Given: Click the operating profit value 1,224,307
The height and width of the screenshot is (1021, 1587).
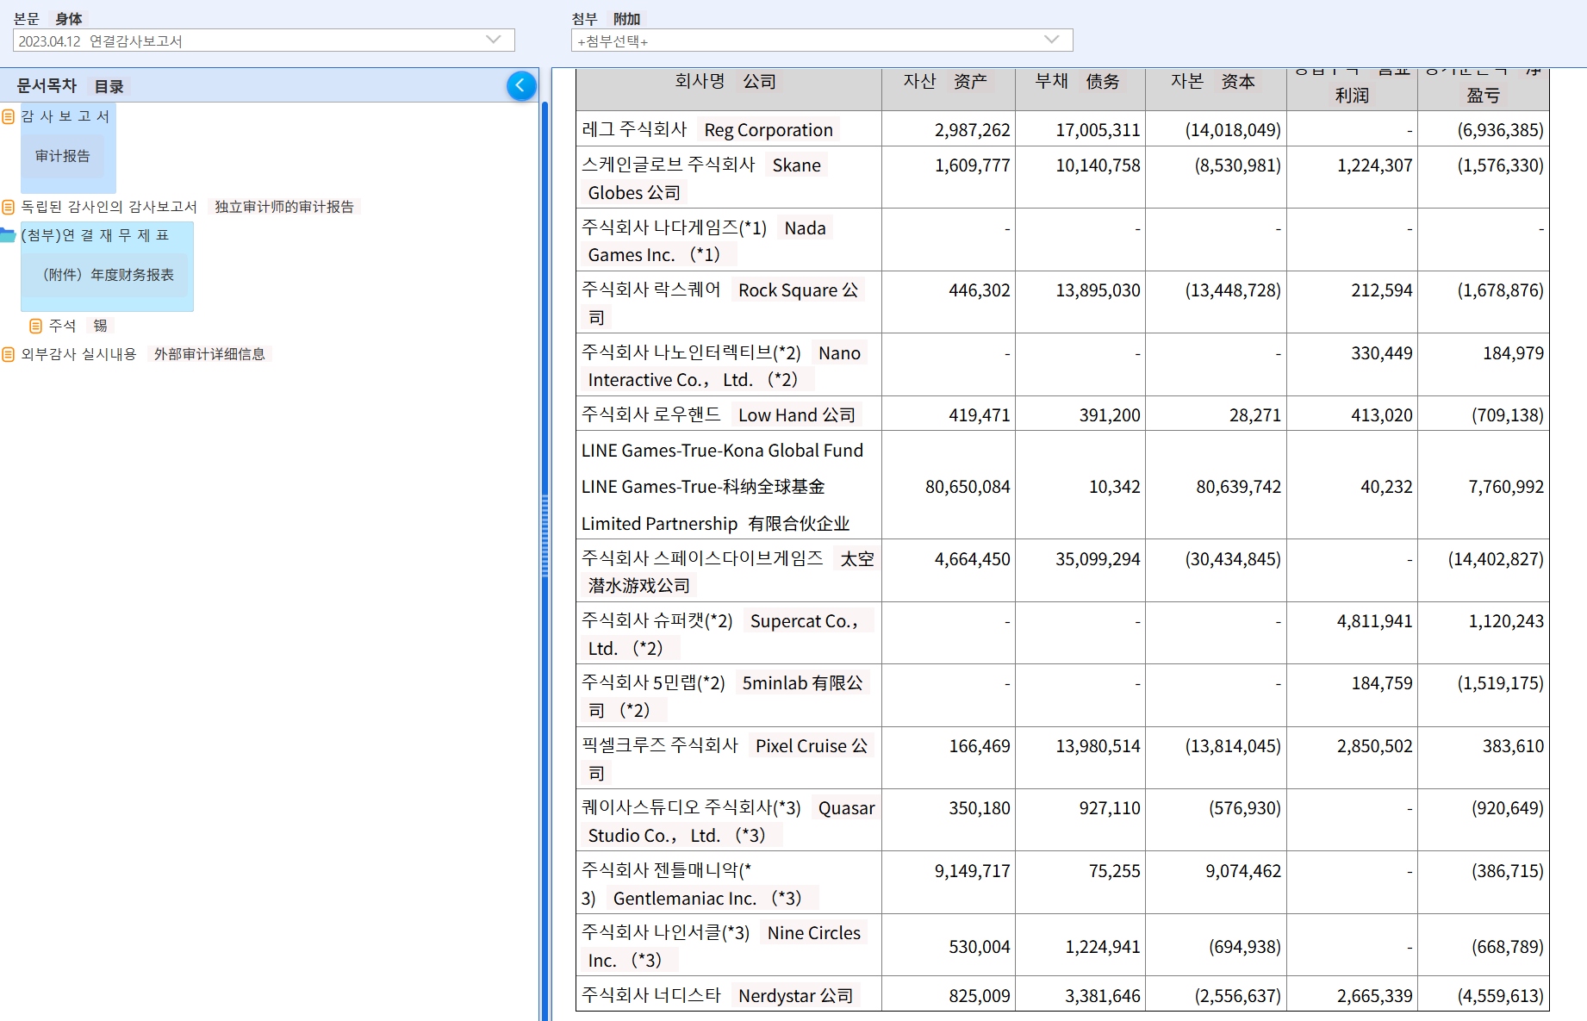Looking at the screenshot, I should tap(1375, 165).
